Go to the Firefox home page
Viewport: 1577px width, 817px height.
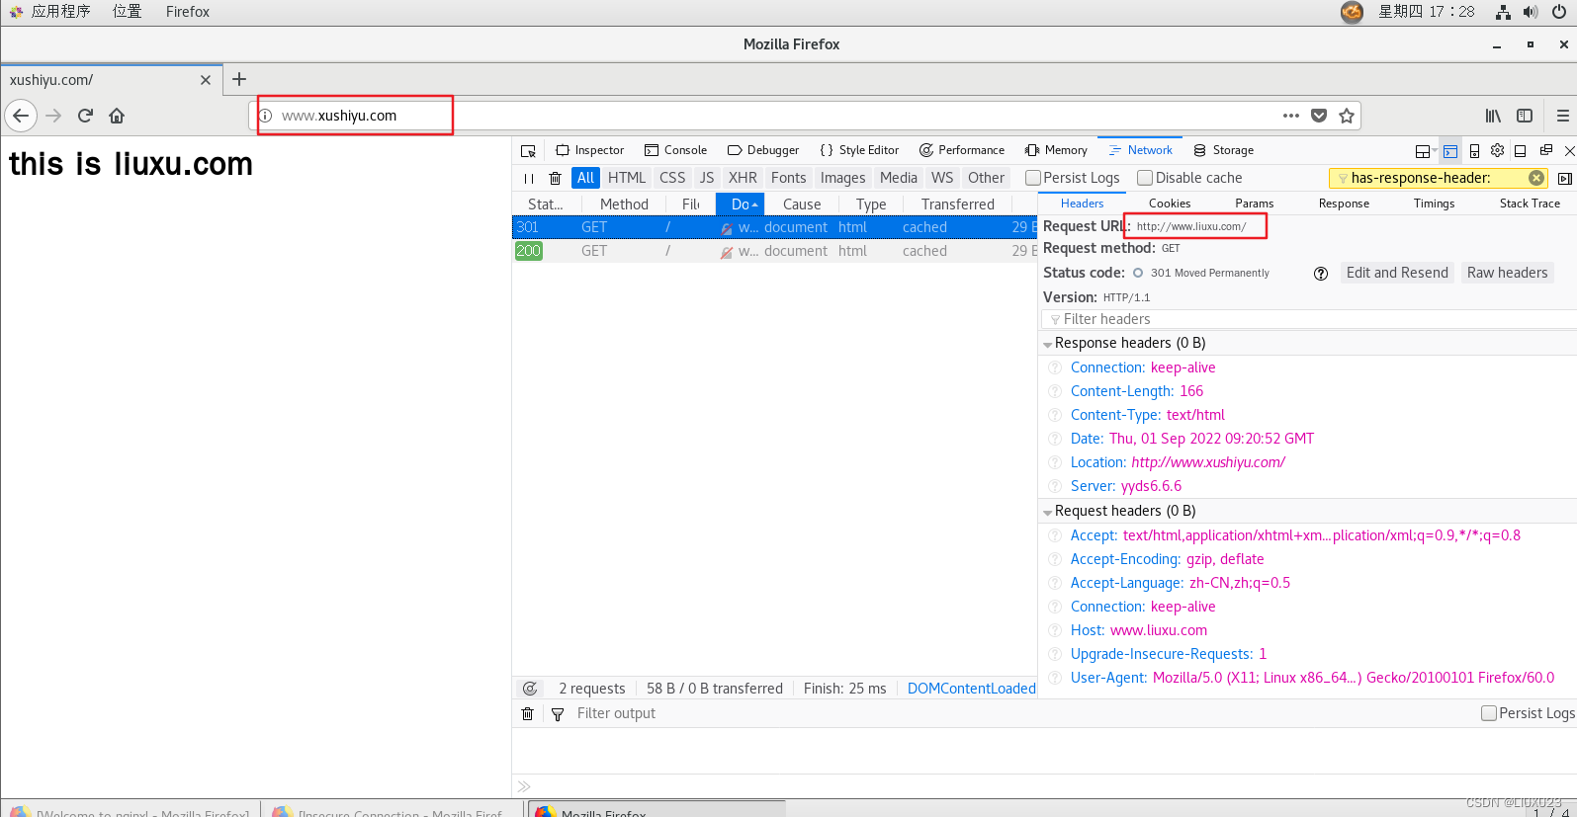pos(117,116)
